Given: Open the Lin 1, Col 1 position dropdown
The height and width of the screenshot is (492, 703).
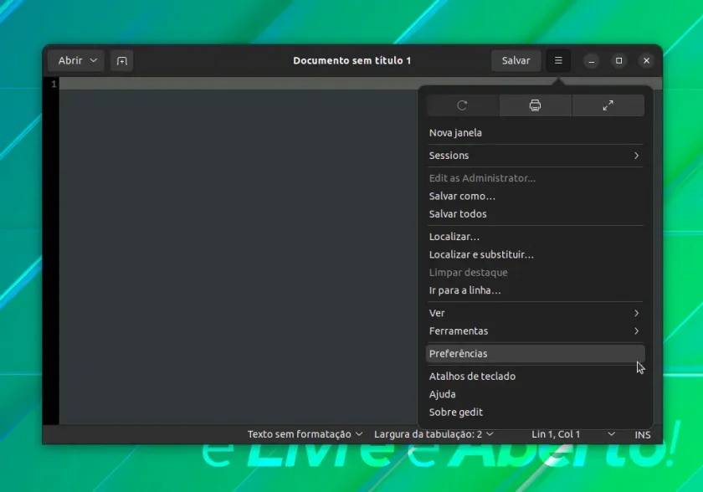Looking at the screenshot, I should pos(573,434).
